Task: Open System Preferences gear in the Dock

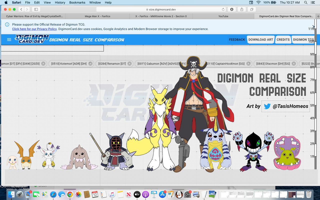Action: [187, 194]
